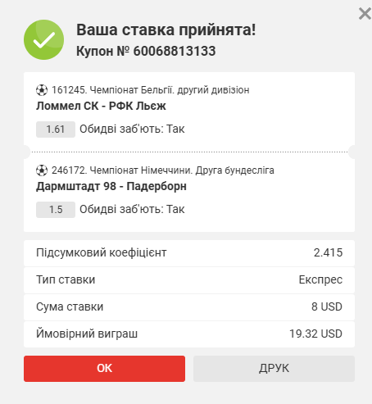The image size is (372, 404).
Task: Open the Ломмел СК - РФК Льєж match
Action: (x=101, y=106)
